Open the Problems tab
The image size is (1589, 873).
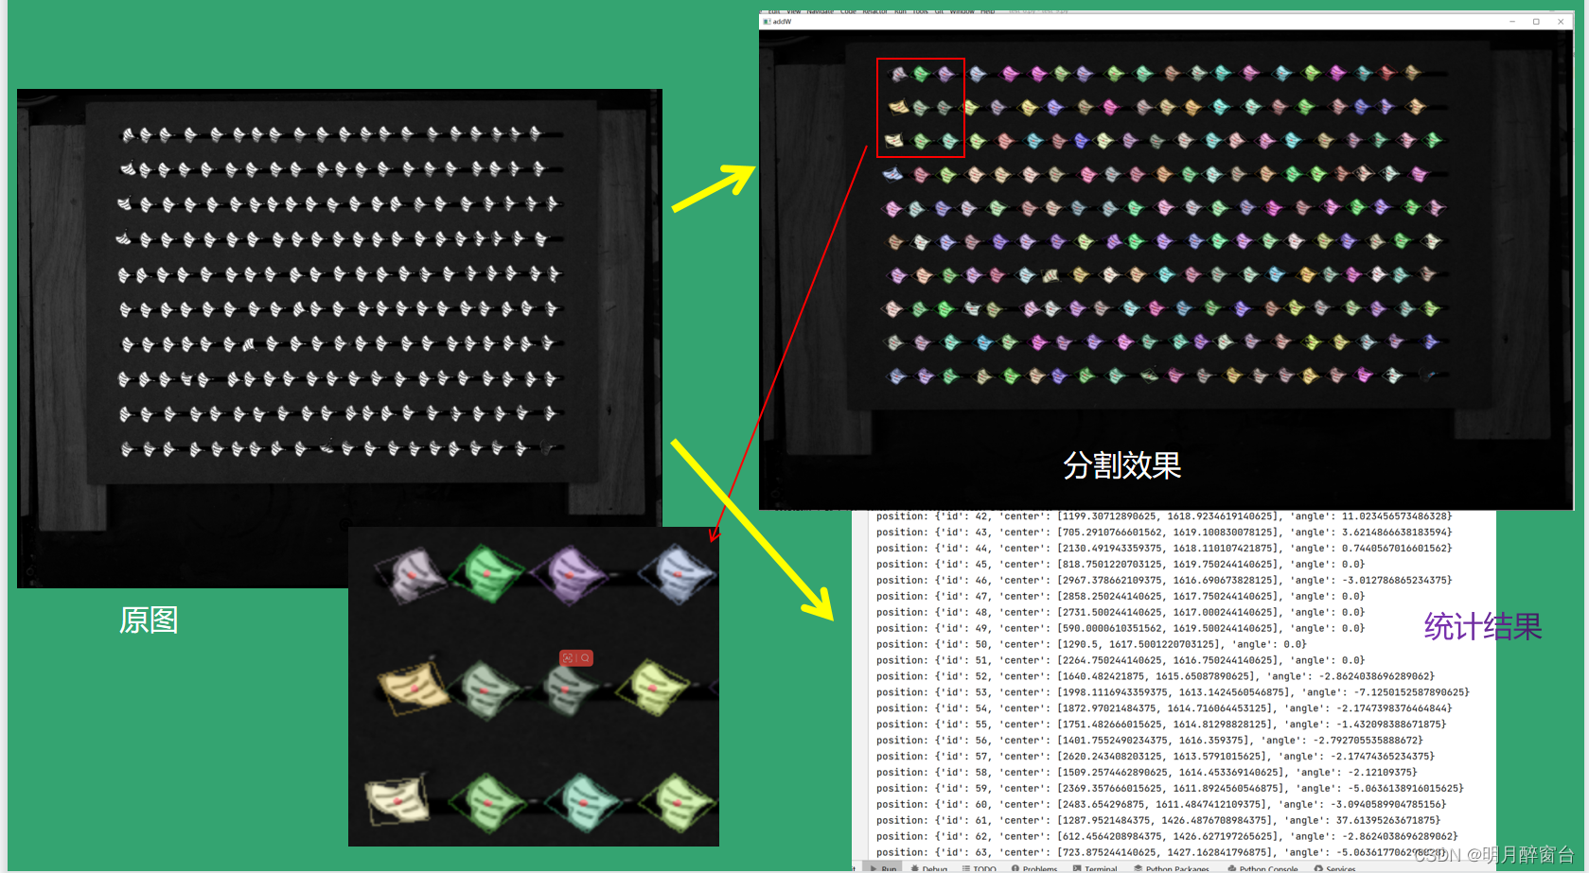[1034, 868]
